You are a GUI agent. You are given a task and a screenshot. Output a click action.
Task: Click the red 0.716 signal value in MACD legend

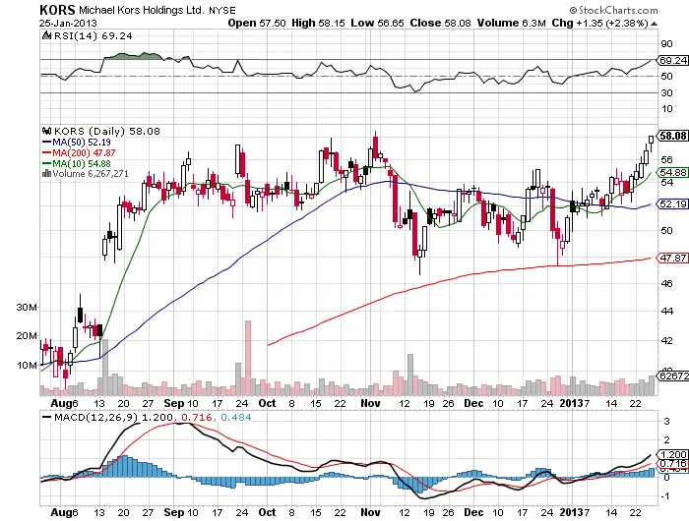tap(197, 417)
